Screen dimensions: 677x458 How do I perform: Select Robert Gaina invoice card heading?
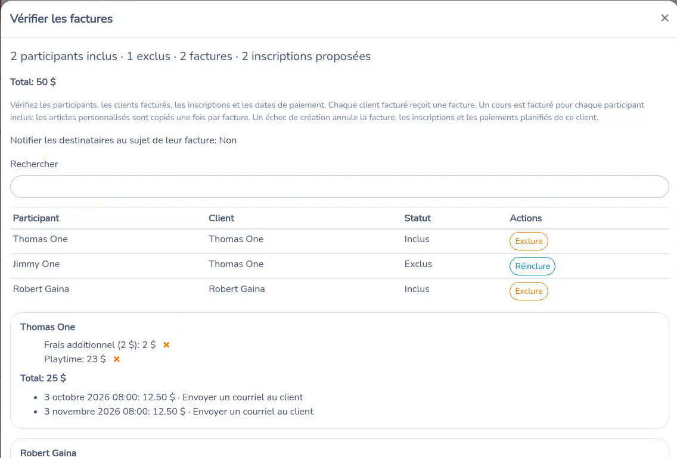click(x=48, y=453)
